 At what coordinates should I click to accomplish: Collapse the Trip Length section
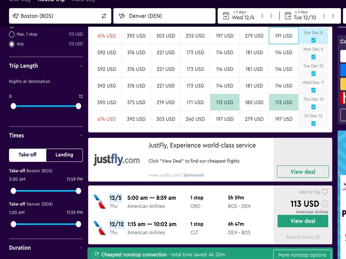pos(81,66)
